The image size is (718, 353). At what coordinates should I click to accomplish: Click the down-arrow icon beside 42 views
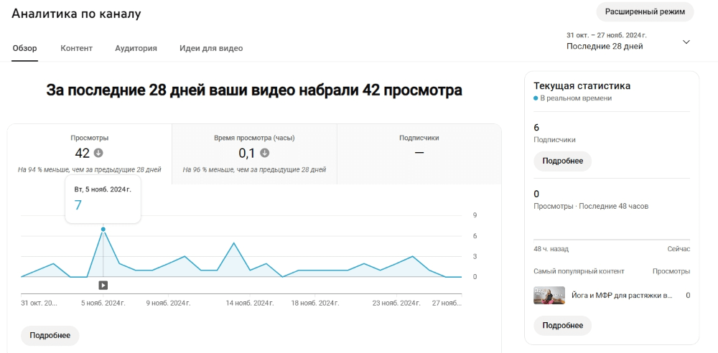pyautogui.click(x=98, y=153)
